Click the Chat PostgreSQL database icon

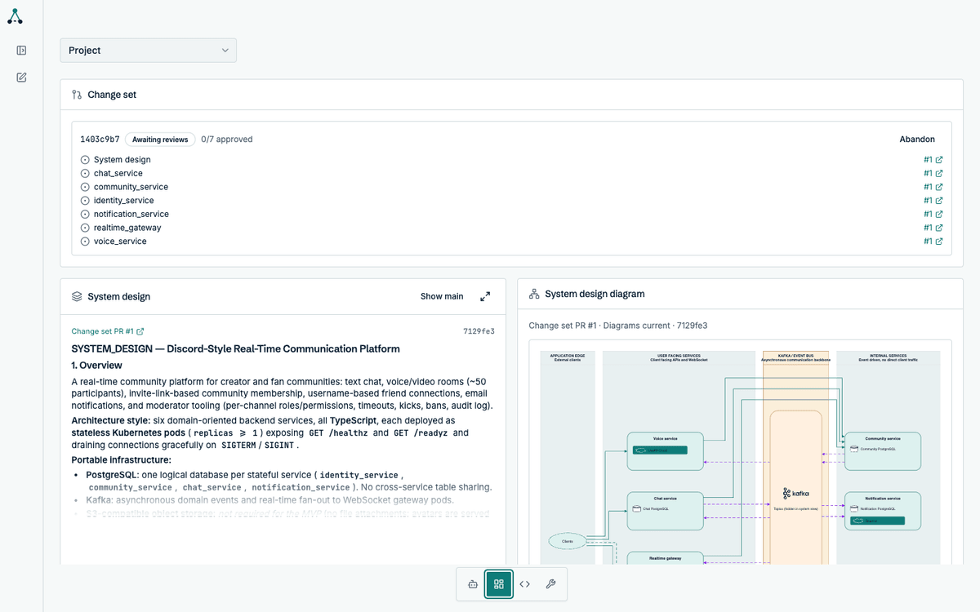[x=636, y=509]
